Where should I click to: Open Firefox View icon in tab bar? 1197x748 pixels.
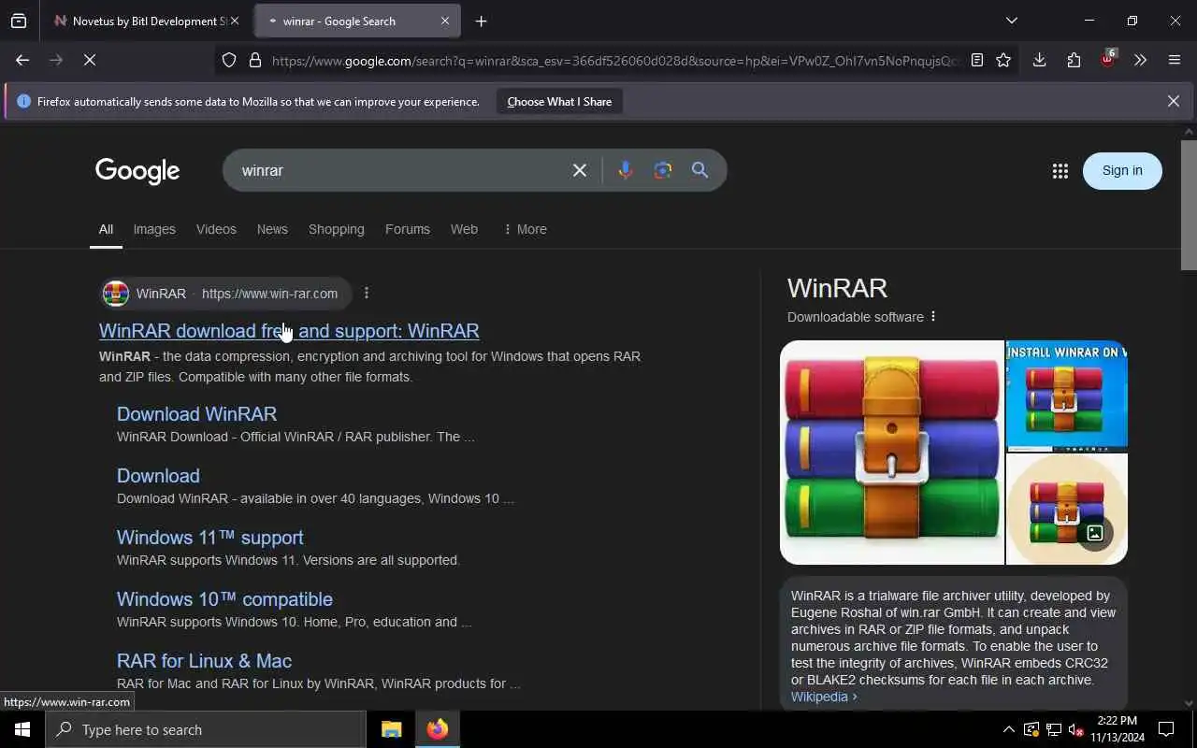click(19, 21)
